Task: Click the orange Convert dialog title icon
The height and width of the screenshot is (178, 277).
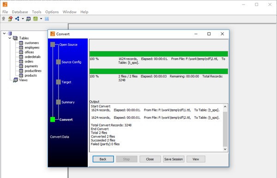Action: pyautogui.click(x=53, y=34)
